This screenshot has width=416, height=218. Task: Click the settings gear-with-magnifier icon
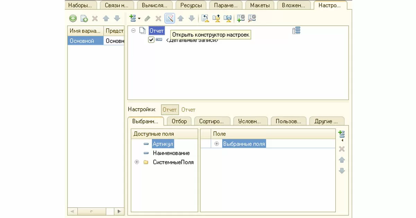[252, 18]
